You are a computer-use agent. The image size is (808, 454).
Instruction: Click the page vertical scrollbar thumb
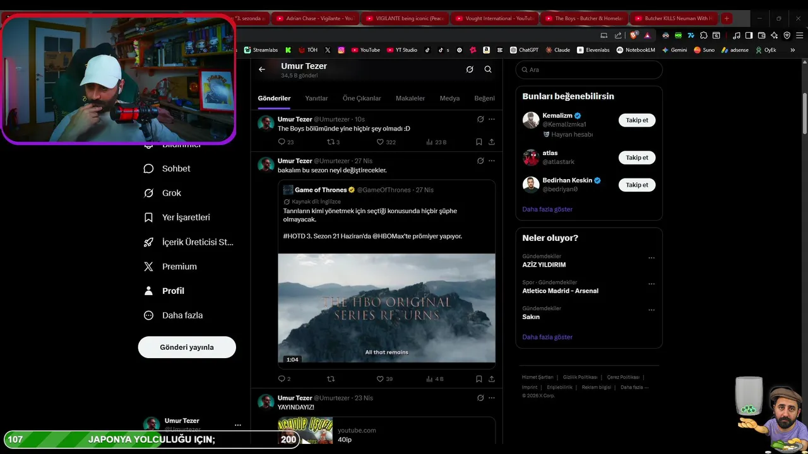[x=804, y=113]
